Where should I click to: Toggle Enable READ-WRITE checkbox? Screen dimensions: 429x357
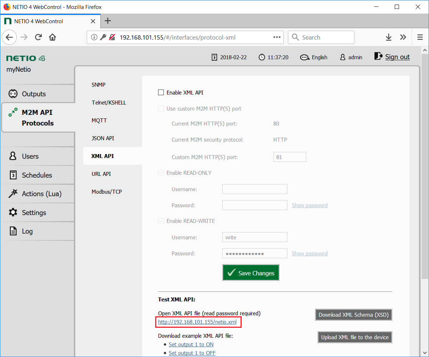tap(161, 221)
